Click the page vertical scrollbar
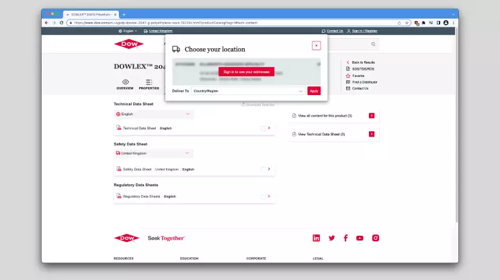 [x=456, y=125]
